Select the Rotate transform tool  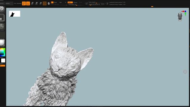40,3
